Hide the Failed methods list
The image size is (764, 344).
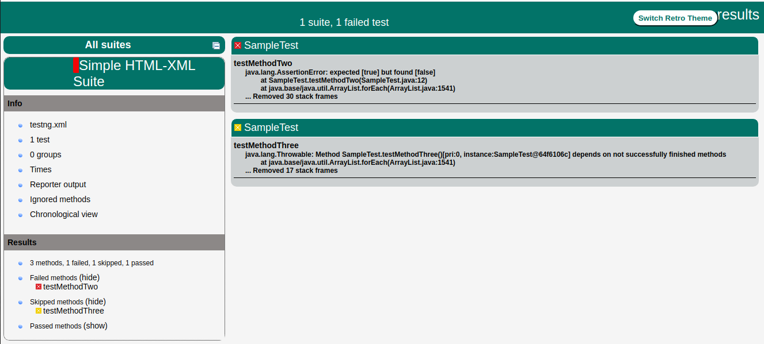(x=90, y=277)
